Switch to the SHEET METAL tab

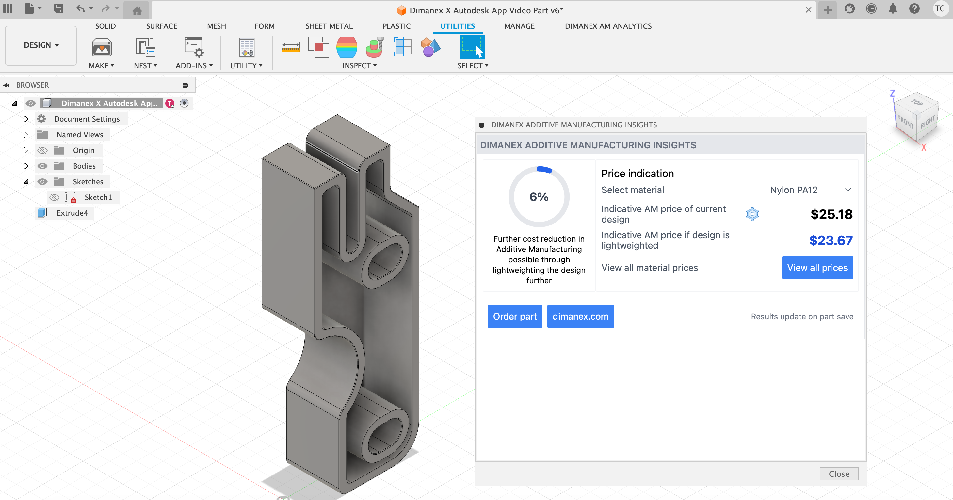point(329,26)
